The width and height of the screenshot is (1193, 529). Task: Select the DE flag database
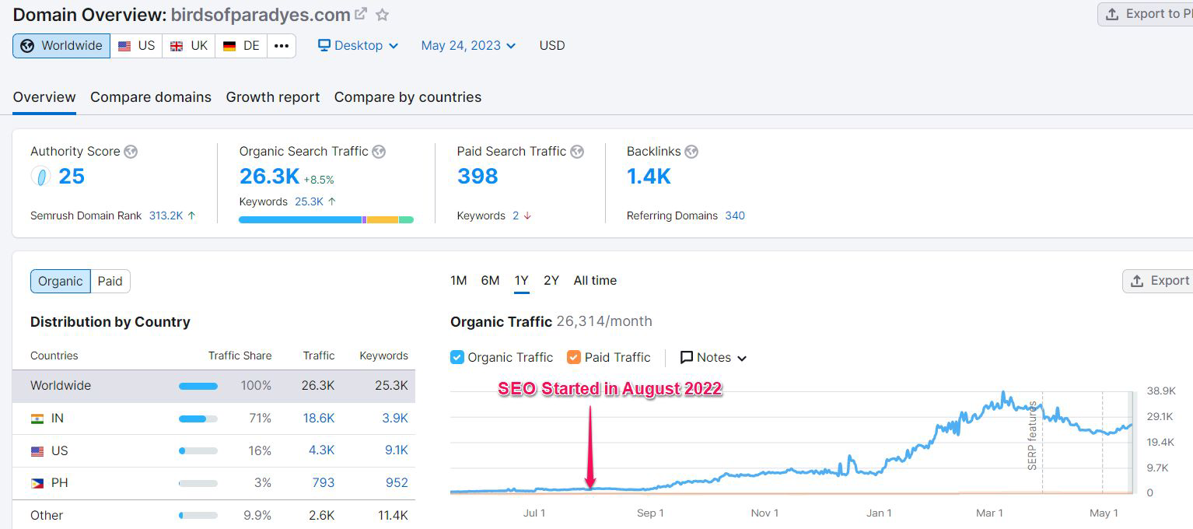(x=241, y=46)
